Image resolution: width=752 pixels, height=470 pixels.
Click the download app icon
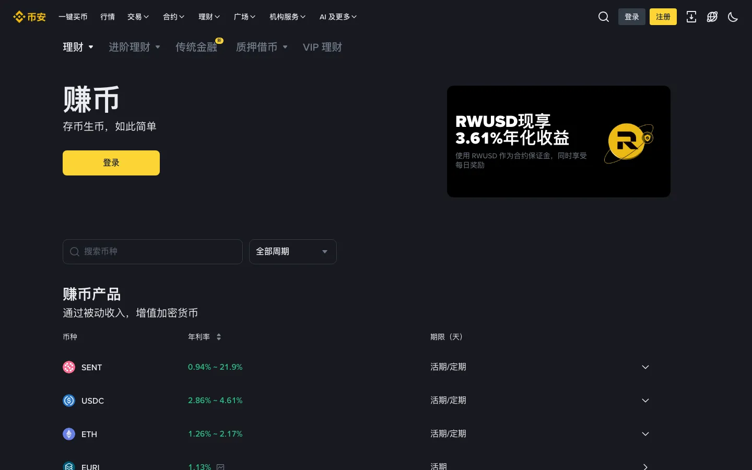(691, 17)
